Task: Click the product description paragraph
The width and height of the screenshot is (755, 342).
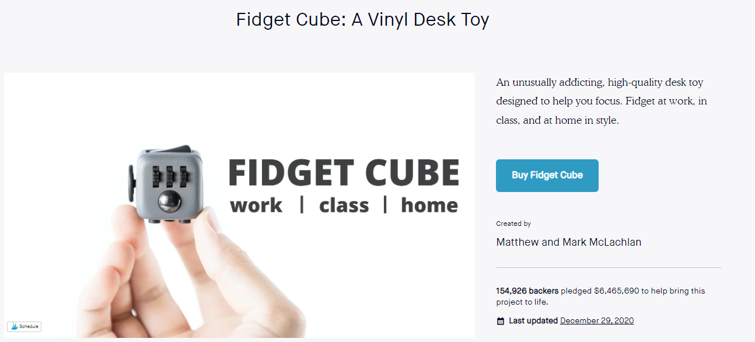Action: [602, 102]
